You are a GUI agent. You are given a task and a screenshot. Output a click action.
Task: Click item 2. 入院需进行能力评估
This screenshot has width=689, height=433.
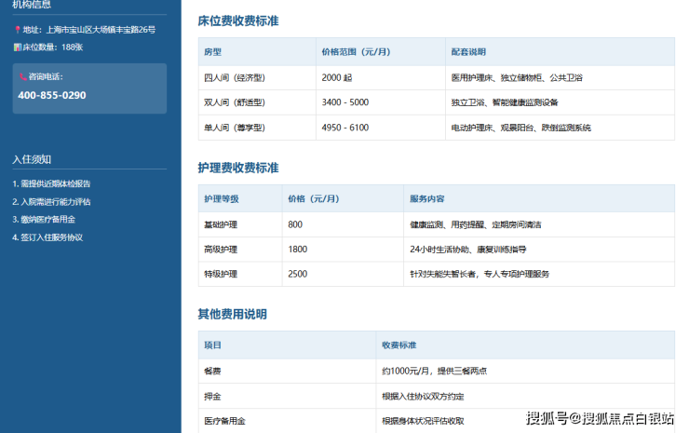click(x=51, y=202)
